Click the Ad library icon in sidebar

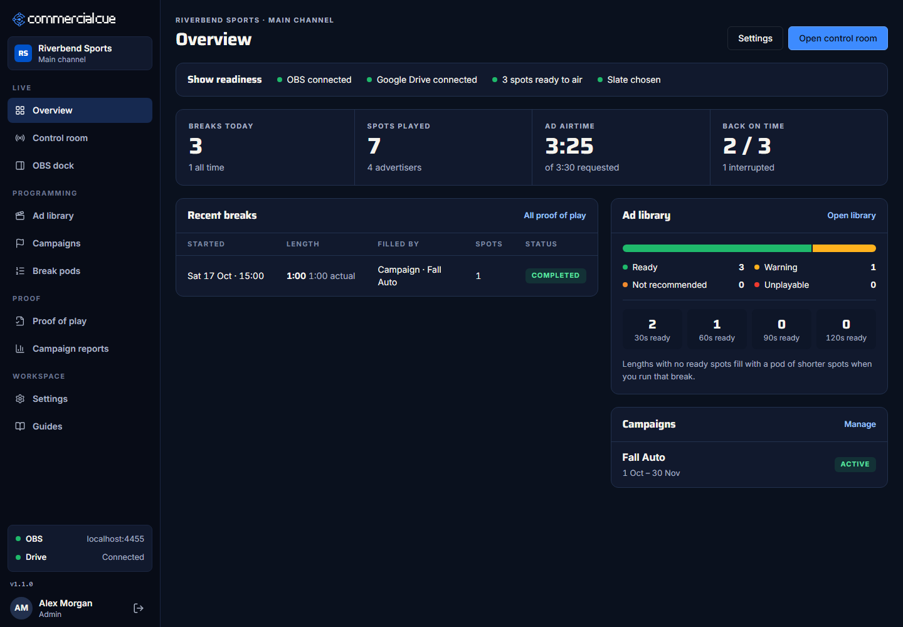(x=20, y=216)
